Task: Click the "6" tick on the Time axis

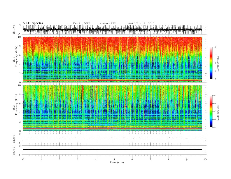Action: click(132, 159)
